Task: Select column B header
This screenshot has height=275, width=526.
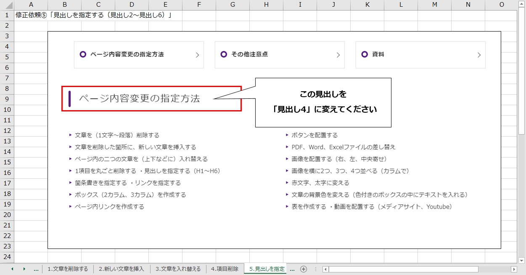Action: tap(64, 5)
